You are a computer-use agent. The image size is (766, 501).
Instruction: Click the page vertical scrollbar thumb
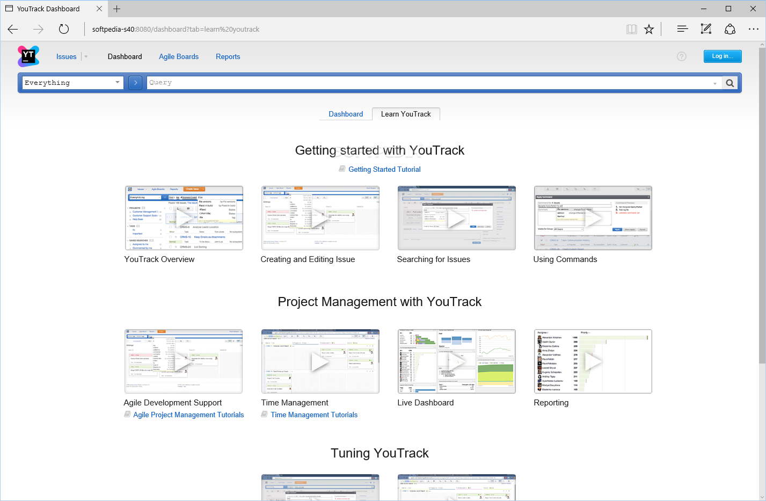point(762,206)
